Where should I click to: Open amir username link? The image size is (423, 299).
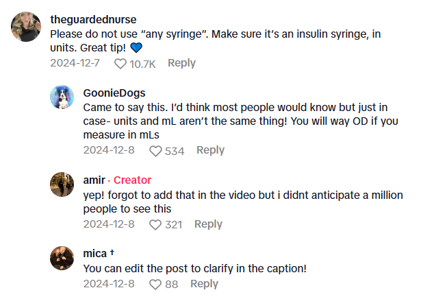[94, 180]
